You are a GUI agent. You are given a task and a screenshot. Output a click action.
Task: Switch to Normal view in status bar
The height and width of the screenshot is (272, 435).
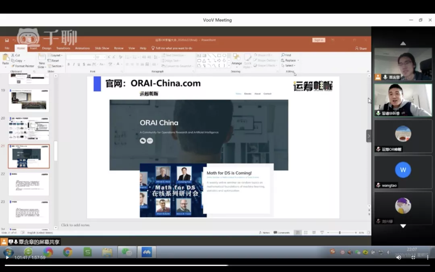tap(297, 233)
